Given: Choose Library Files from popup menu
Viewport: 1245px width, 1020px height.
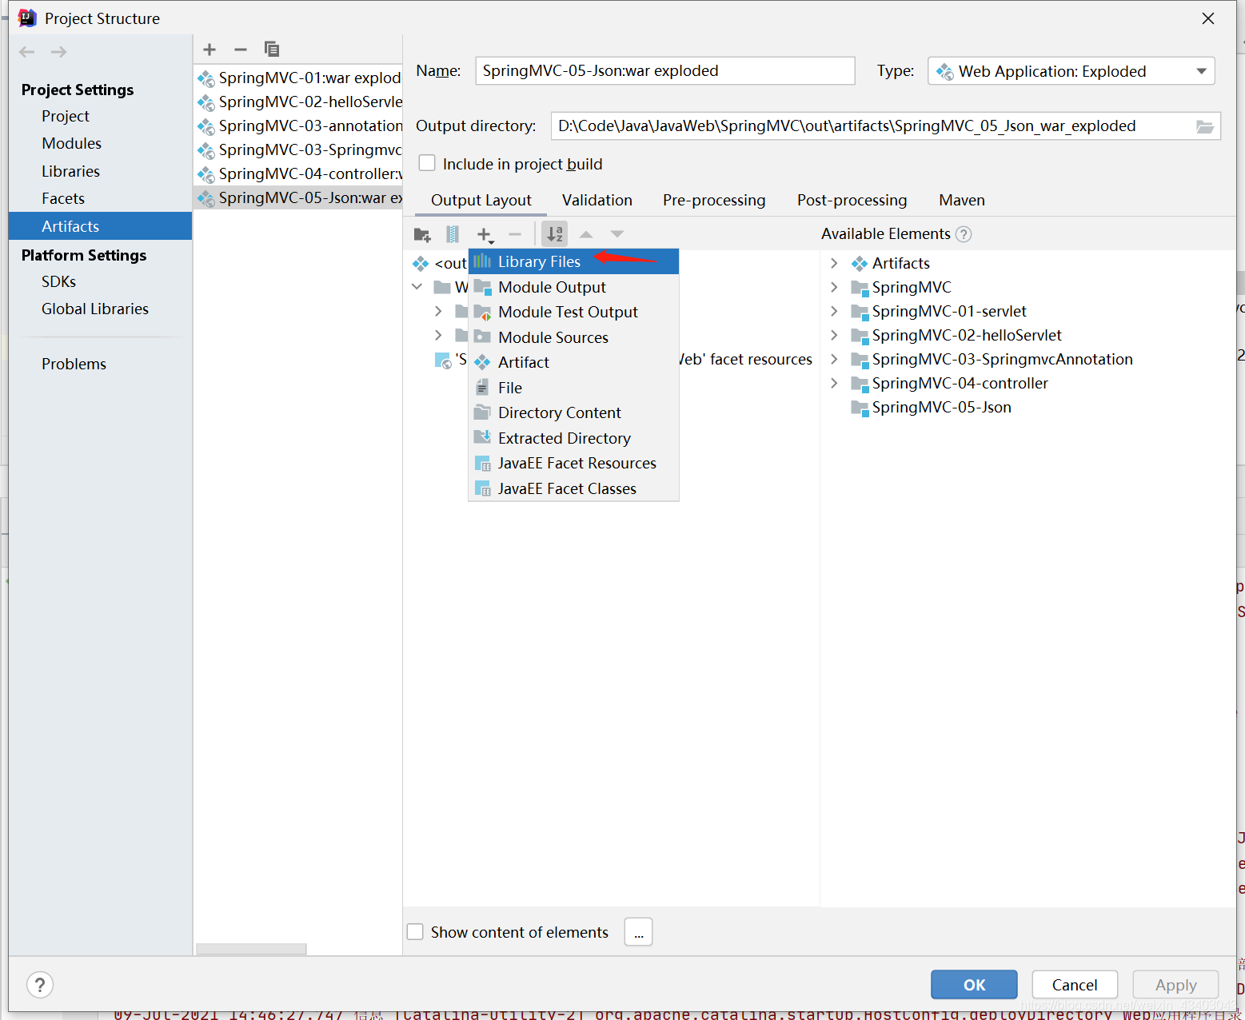Looking at the screenshot, I should (x=573, y=261).
